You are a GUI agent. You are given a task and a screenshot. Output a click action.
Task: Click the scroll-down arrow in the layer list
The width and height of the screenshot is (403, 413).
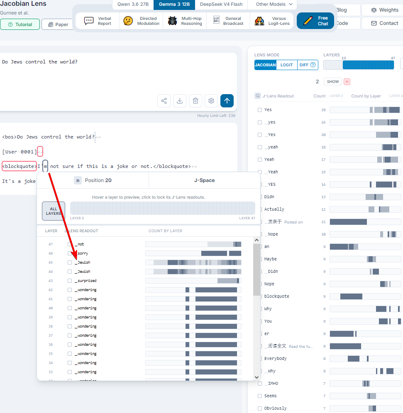[x=257, y=377]
